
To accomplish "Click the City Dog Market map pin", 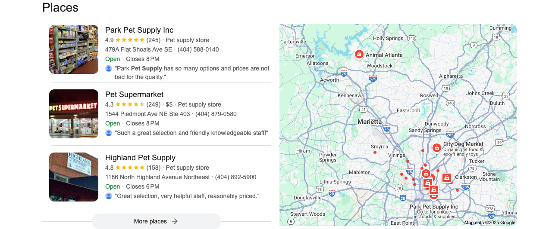I will tap(436, 148).
